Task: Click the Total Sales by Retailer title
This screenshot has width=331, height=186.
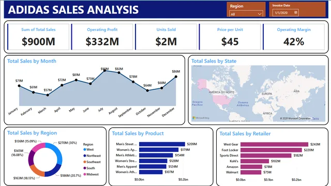Action: click(x=245, y=134)
